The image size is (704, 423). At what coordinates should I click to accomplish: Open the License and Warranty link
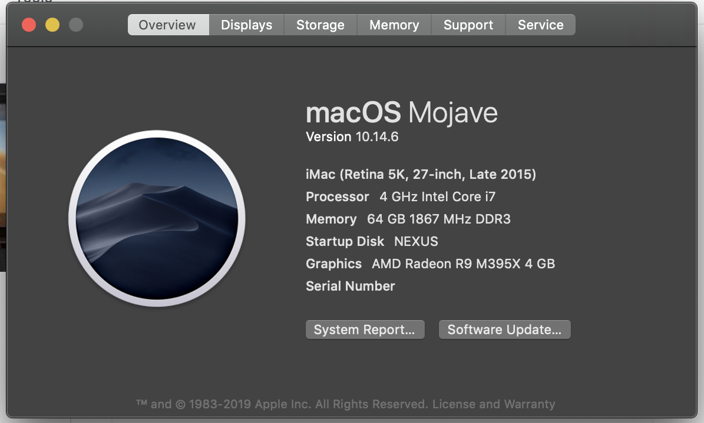coord(494,404)
